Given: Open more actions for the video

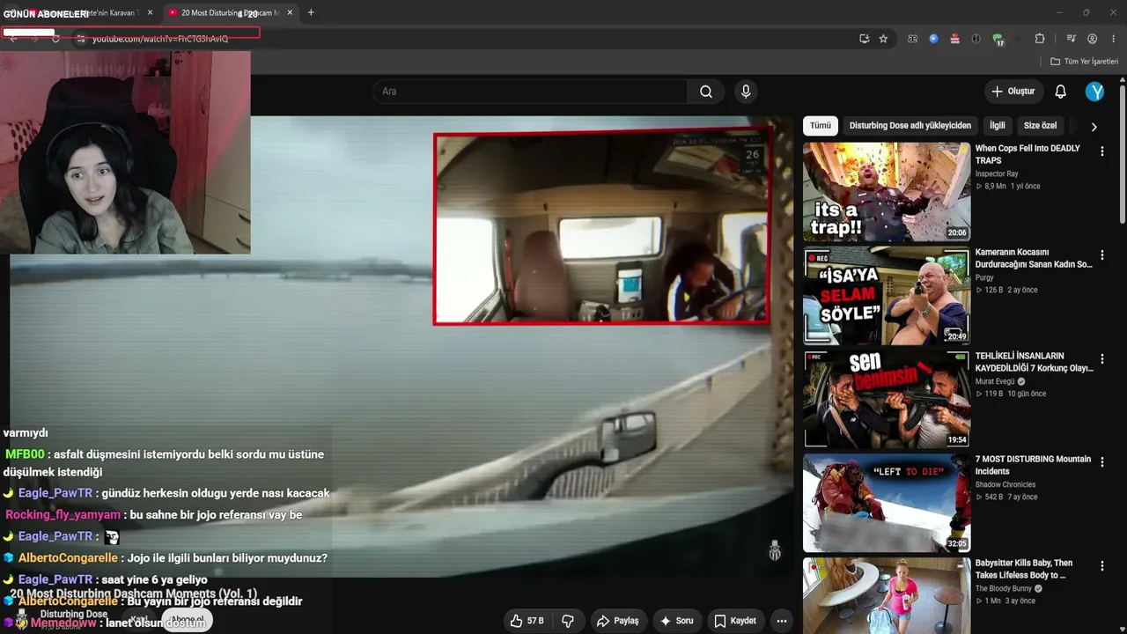Looking at the screenshot, I should 781,621.
